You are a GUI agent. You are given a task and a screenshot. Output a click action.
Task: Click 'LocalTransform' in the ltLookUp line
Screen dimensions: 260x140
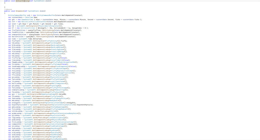(57, 81)
